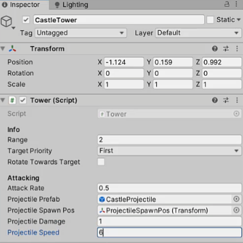Viewport: 243px width, 243px height.
Task: Open the Target Priority dropdown
Action: [169, 151]
